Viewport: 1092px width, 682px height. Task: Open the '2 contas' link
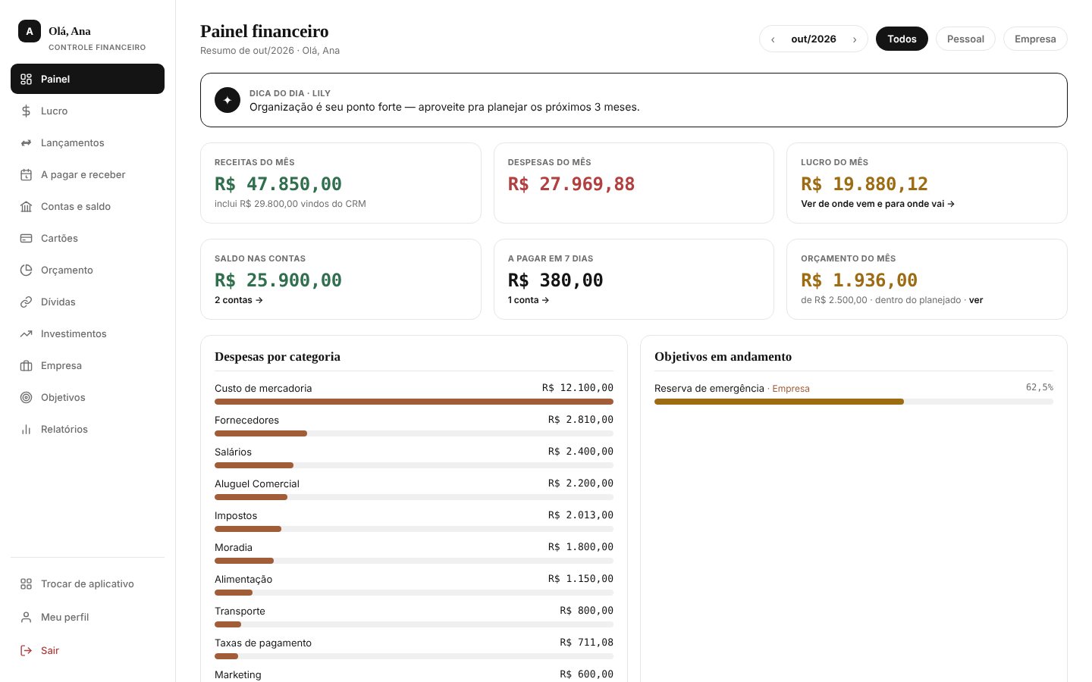point(239,300)
